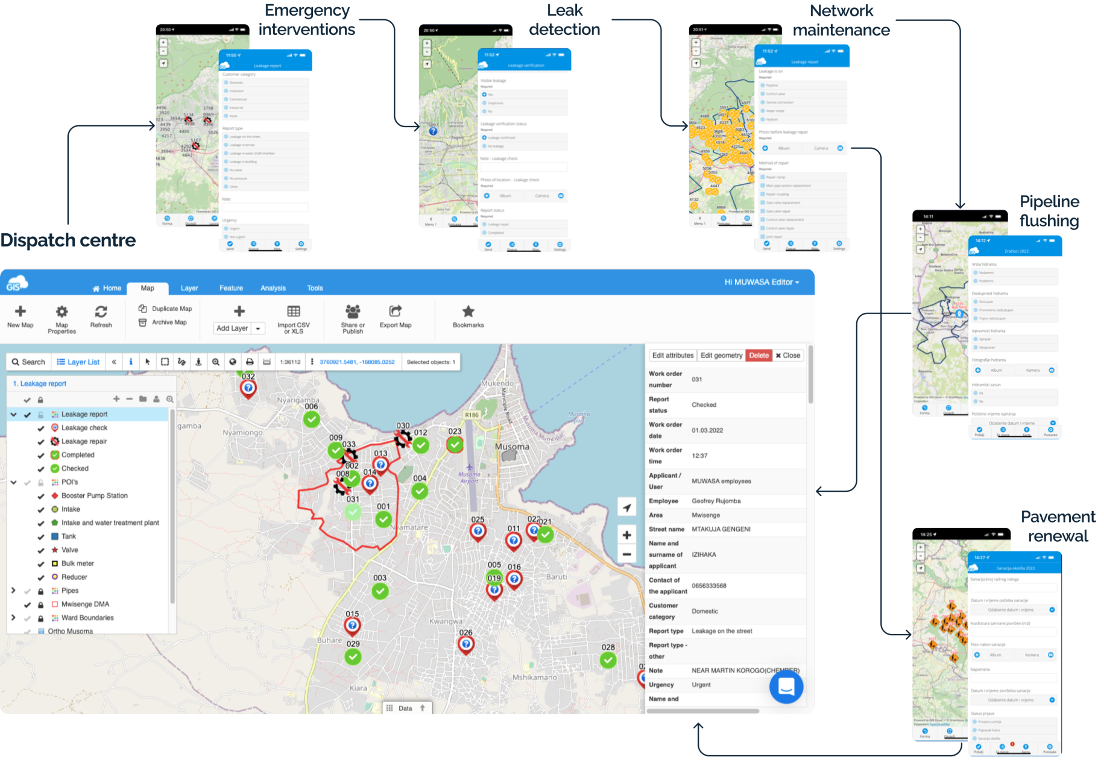Viewport: 1104px width, 763px height.
Task: Click the print icon in map toolbar
Action: [x=250, y=362]
